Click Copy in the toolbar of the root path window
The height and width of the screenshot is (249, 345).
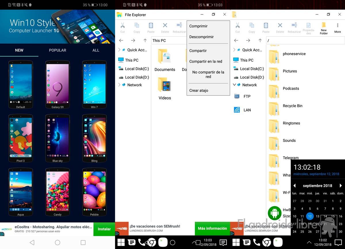(x=252, y=28)
